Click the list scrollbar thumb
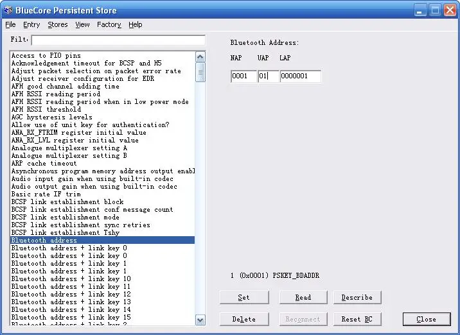 pyautogui.click(x=200, y=72)
